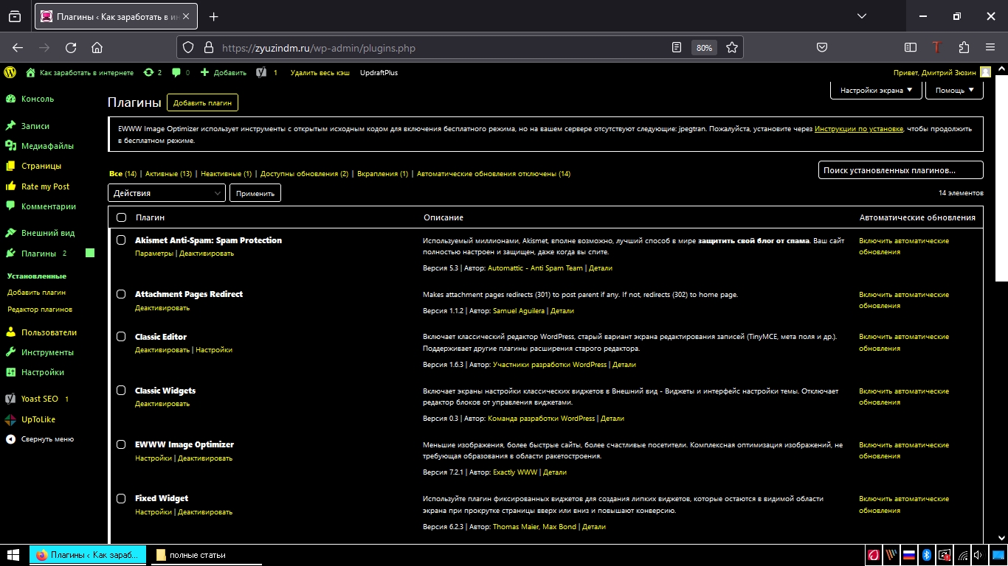Check the Classic Editor plugin
This screenshot has height=566, width=1008.
point(122,337)
